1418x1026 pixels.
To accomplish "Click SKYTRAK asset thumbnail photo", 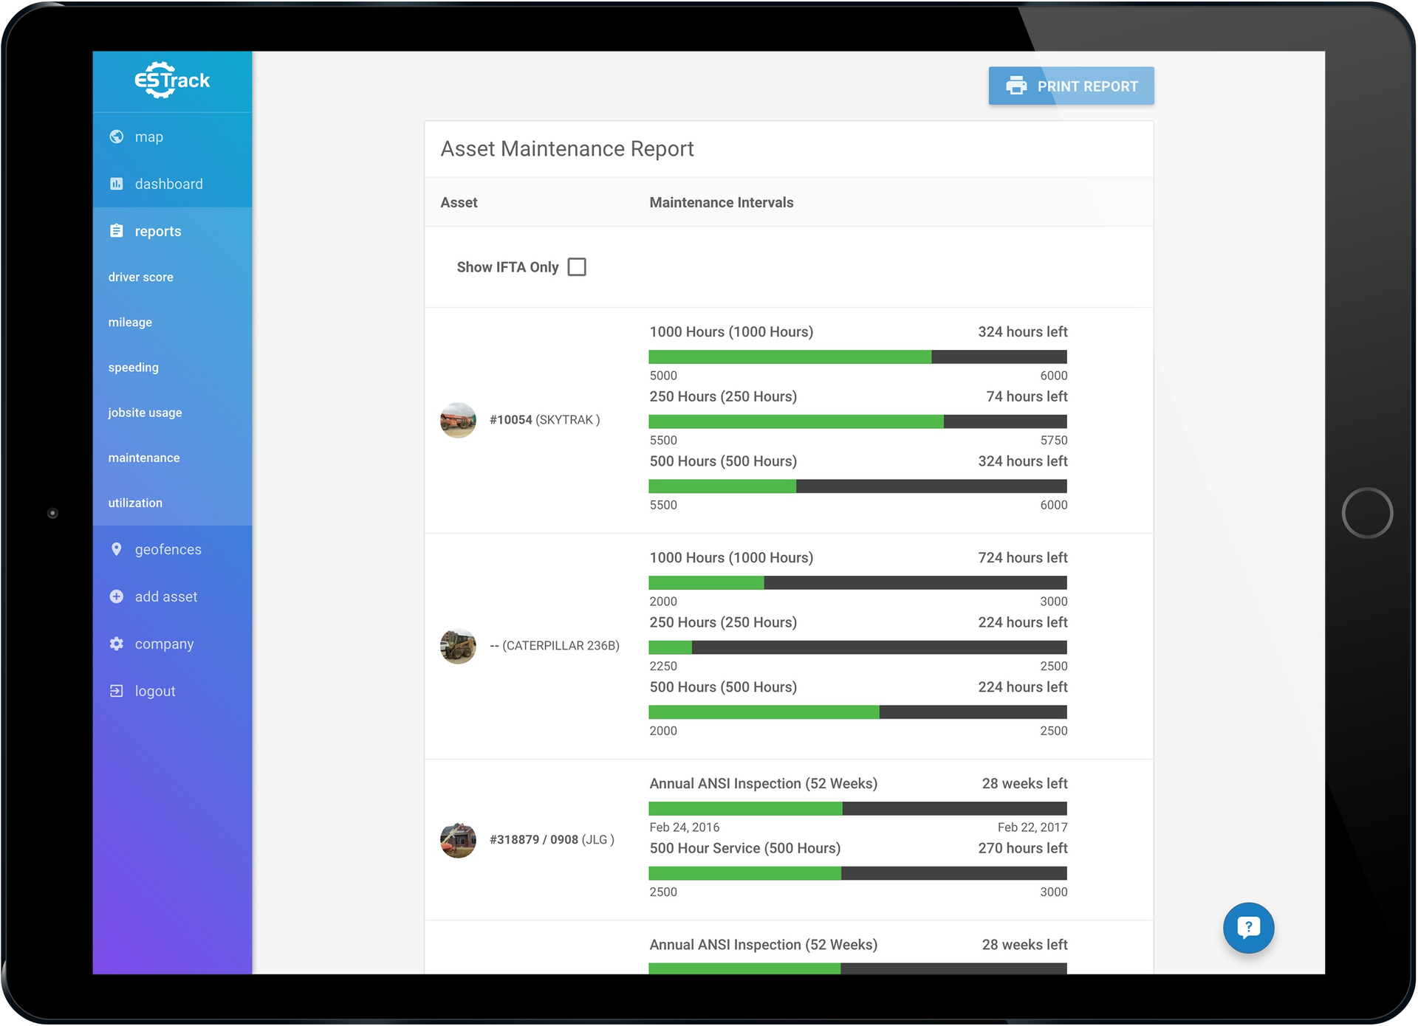I will tap(458, 420).
